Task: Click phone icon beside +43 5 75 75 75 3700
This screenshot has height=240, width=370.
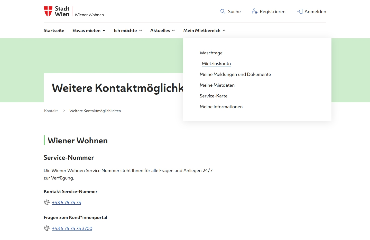Action: click(47, 228)
